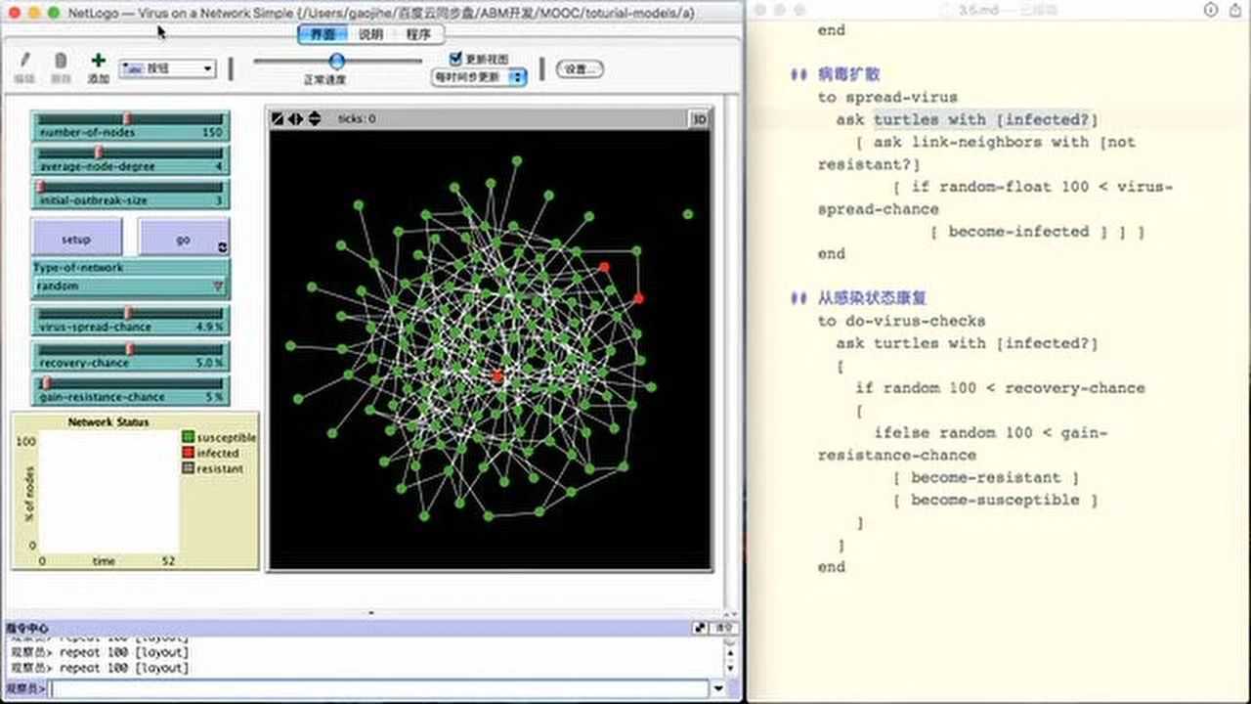Switch to 3D view with the 3D button
Image resolution: width=1251 pixels, height=704 pixels.
point(699,119)
